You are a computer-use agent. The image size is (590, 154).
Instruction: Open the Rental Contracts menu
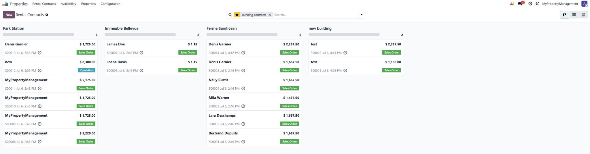click(x=44, y=4)
